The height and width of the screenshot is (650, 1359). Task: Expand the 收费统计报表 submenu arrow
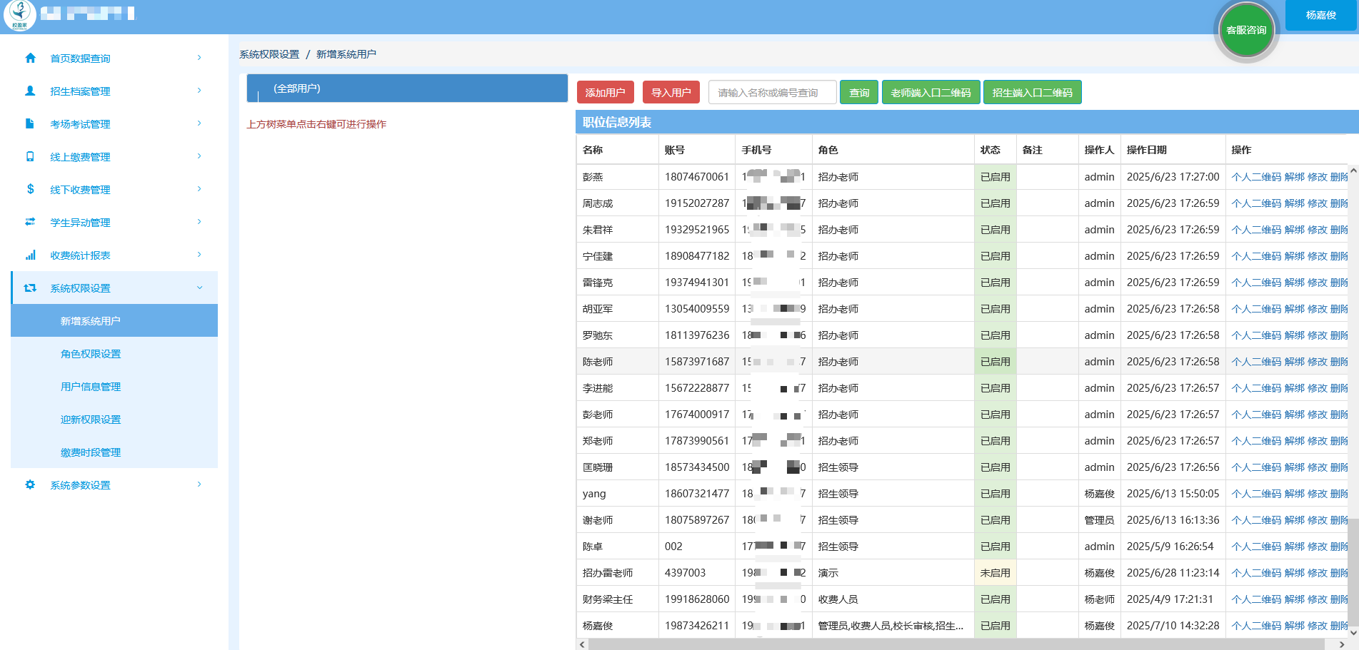point(199,255)
